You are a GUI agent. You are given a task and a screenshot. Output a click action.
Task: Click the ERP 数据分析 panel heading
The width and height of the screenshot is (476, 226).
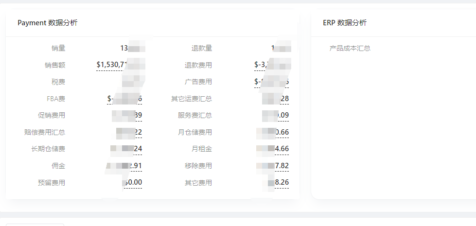(x=344, y=23)
